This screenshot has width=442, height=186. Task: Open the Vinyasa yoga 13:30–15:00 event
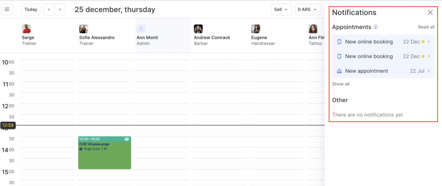click(x=104, y=155)
